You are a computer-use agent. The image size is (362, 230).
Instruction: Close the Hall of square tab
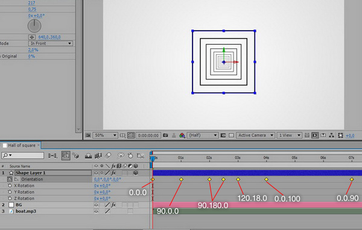point(39,145)
